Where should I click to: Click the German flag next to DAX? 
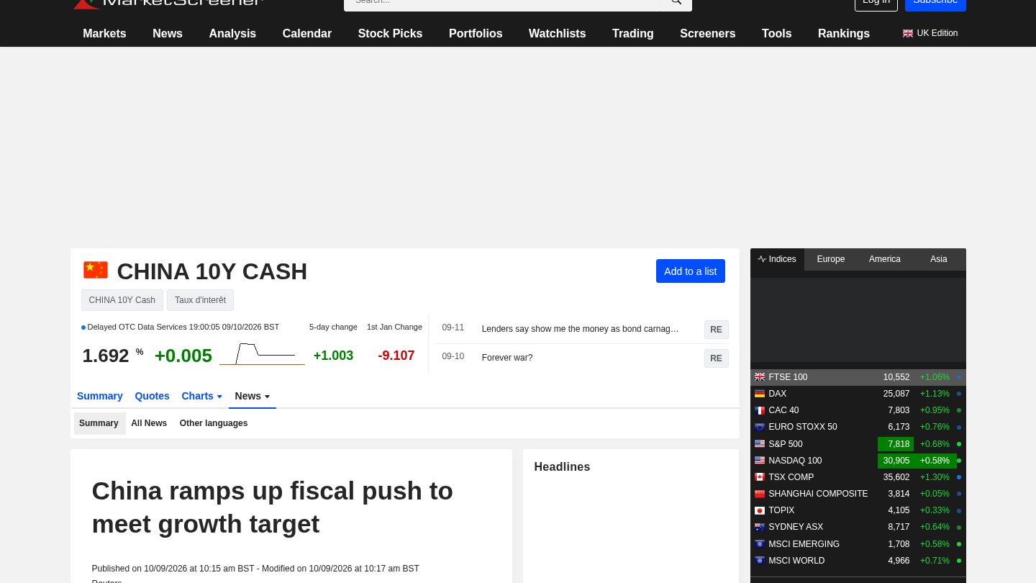click(x=760, y=394)
